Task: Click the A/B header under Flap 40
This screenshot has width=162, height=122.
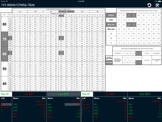Action: [x=84, y=98]
